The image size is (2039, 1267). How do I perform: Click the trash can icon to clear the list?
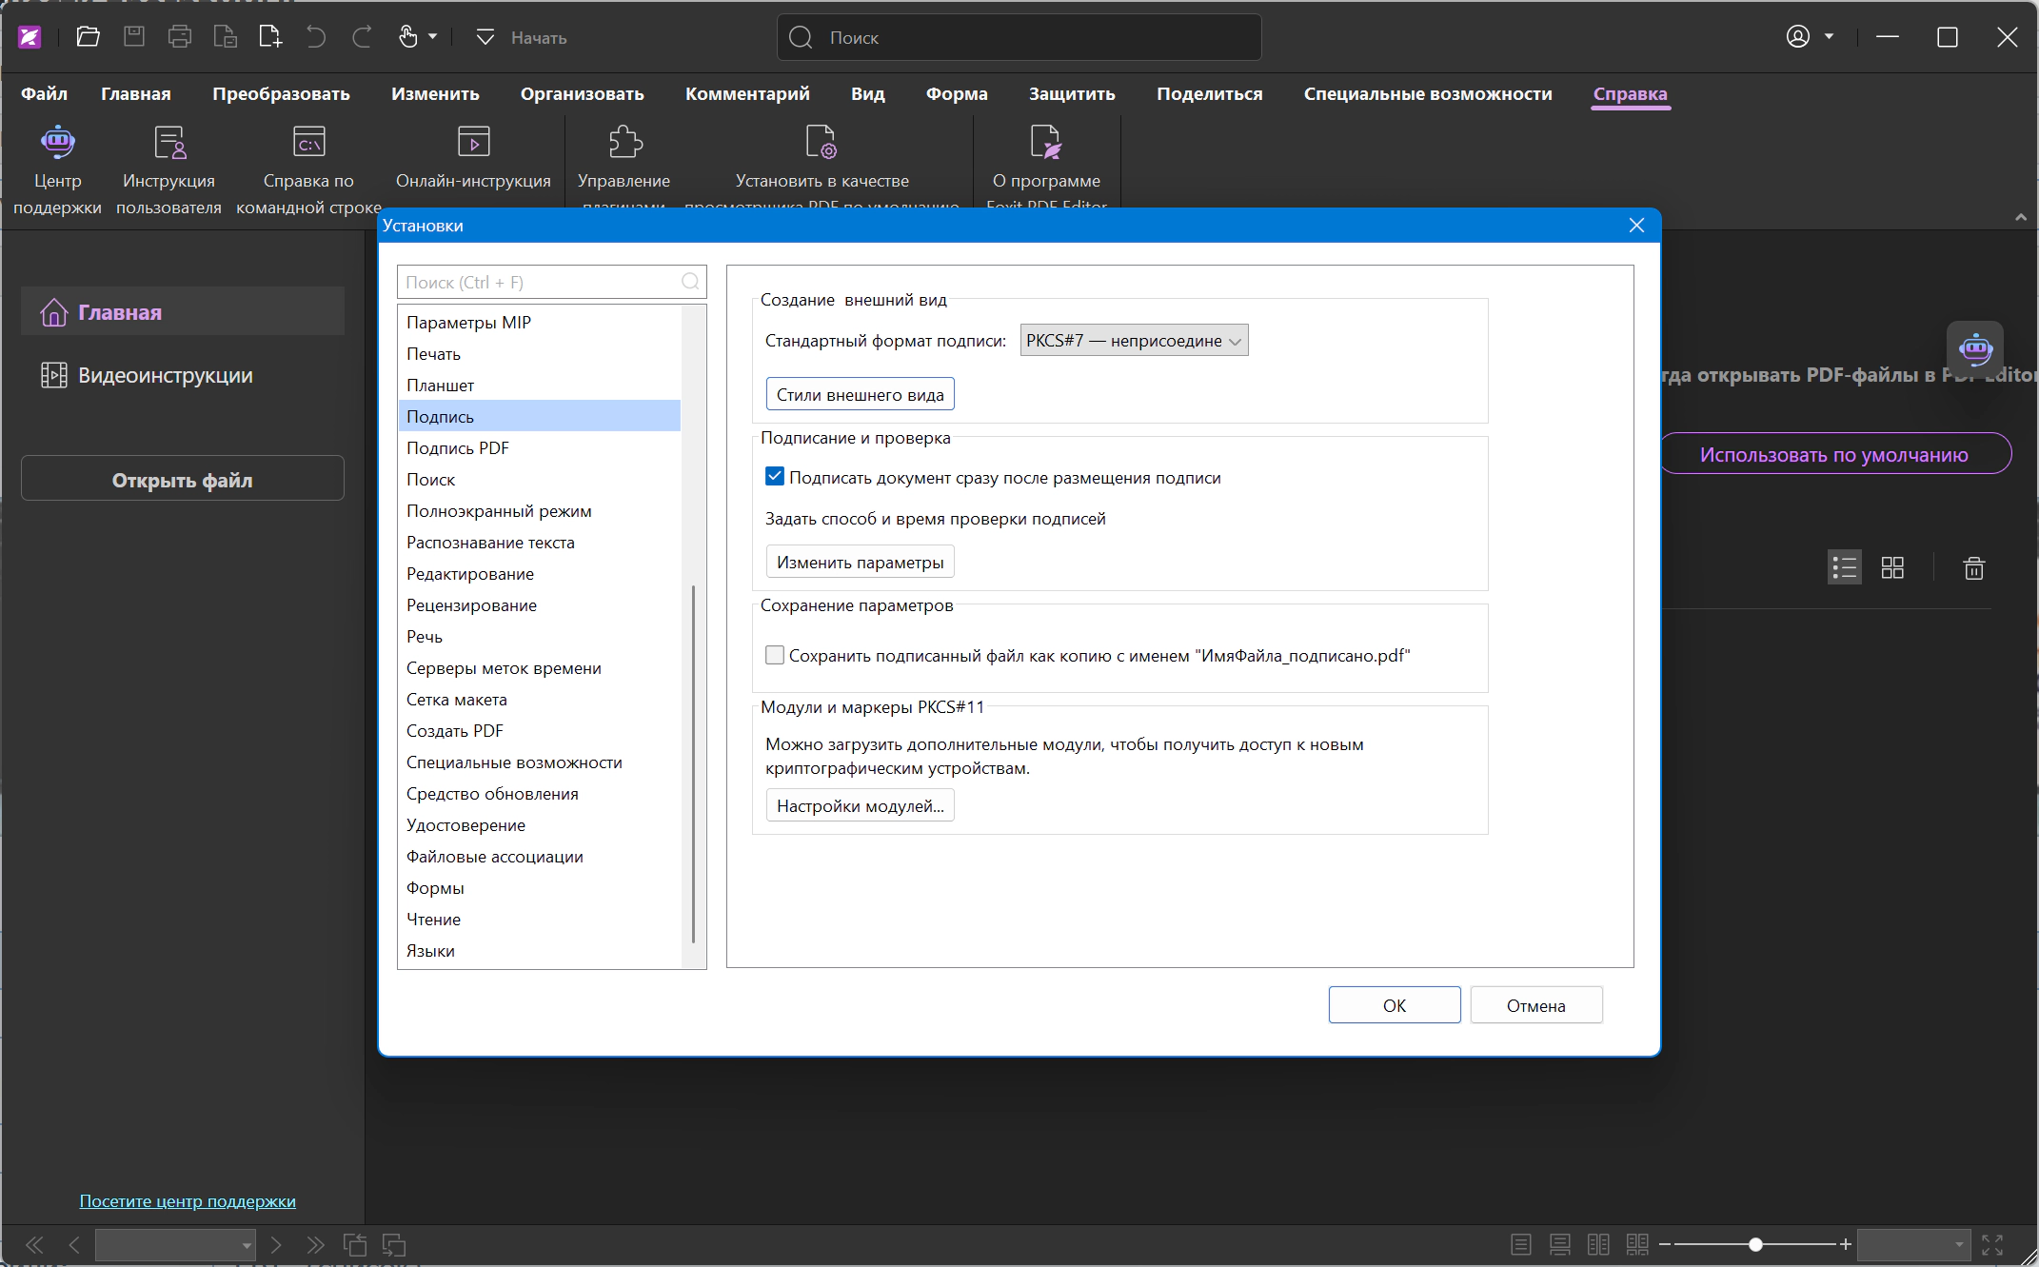pyautogui.click(x=1974, y=568)
